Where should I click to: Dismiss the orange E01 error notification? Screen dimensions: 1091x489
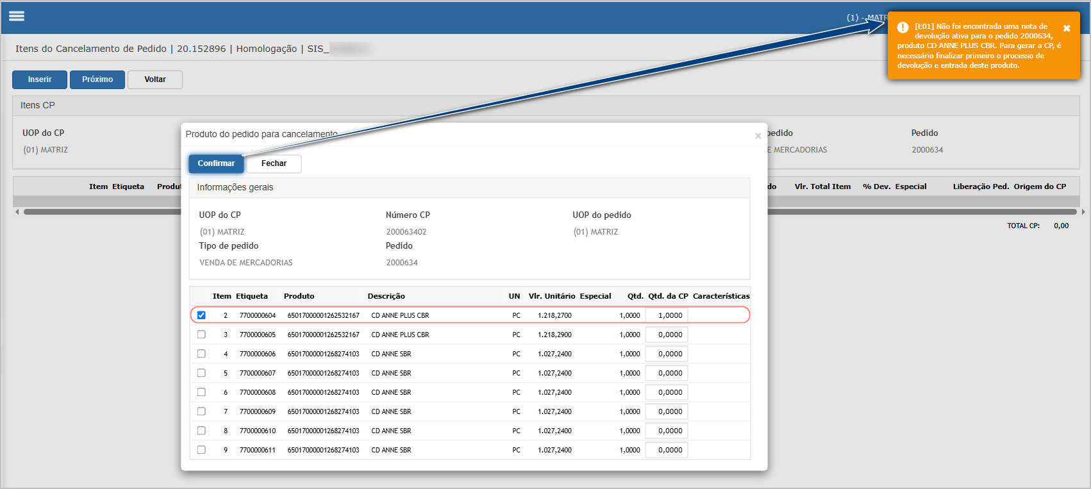click(1067, 28)
